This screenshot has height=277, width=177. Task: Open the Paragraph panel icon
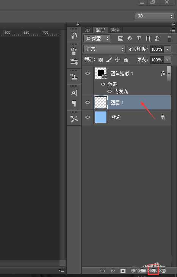[74, 103]
